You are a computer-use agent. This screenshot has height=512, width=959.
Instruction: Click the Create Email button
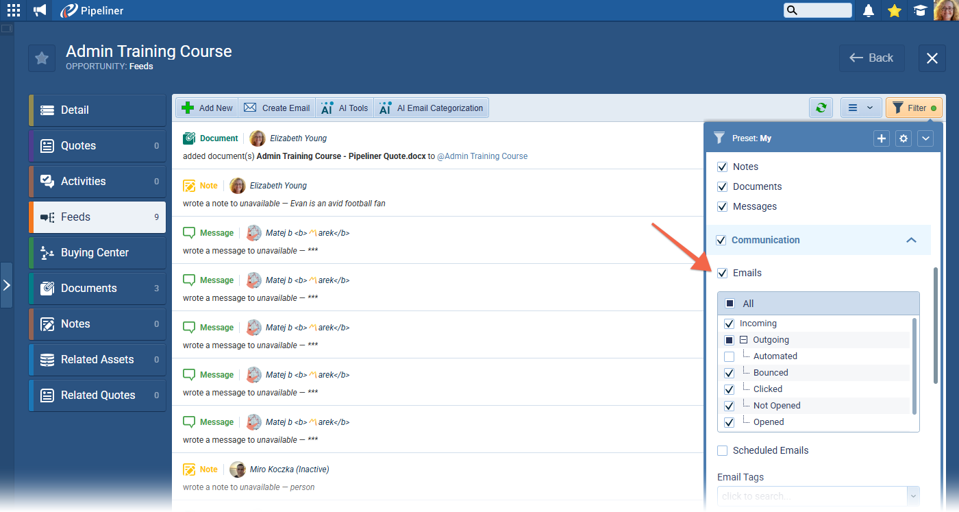click(277, 108)
